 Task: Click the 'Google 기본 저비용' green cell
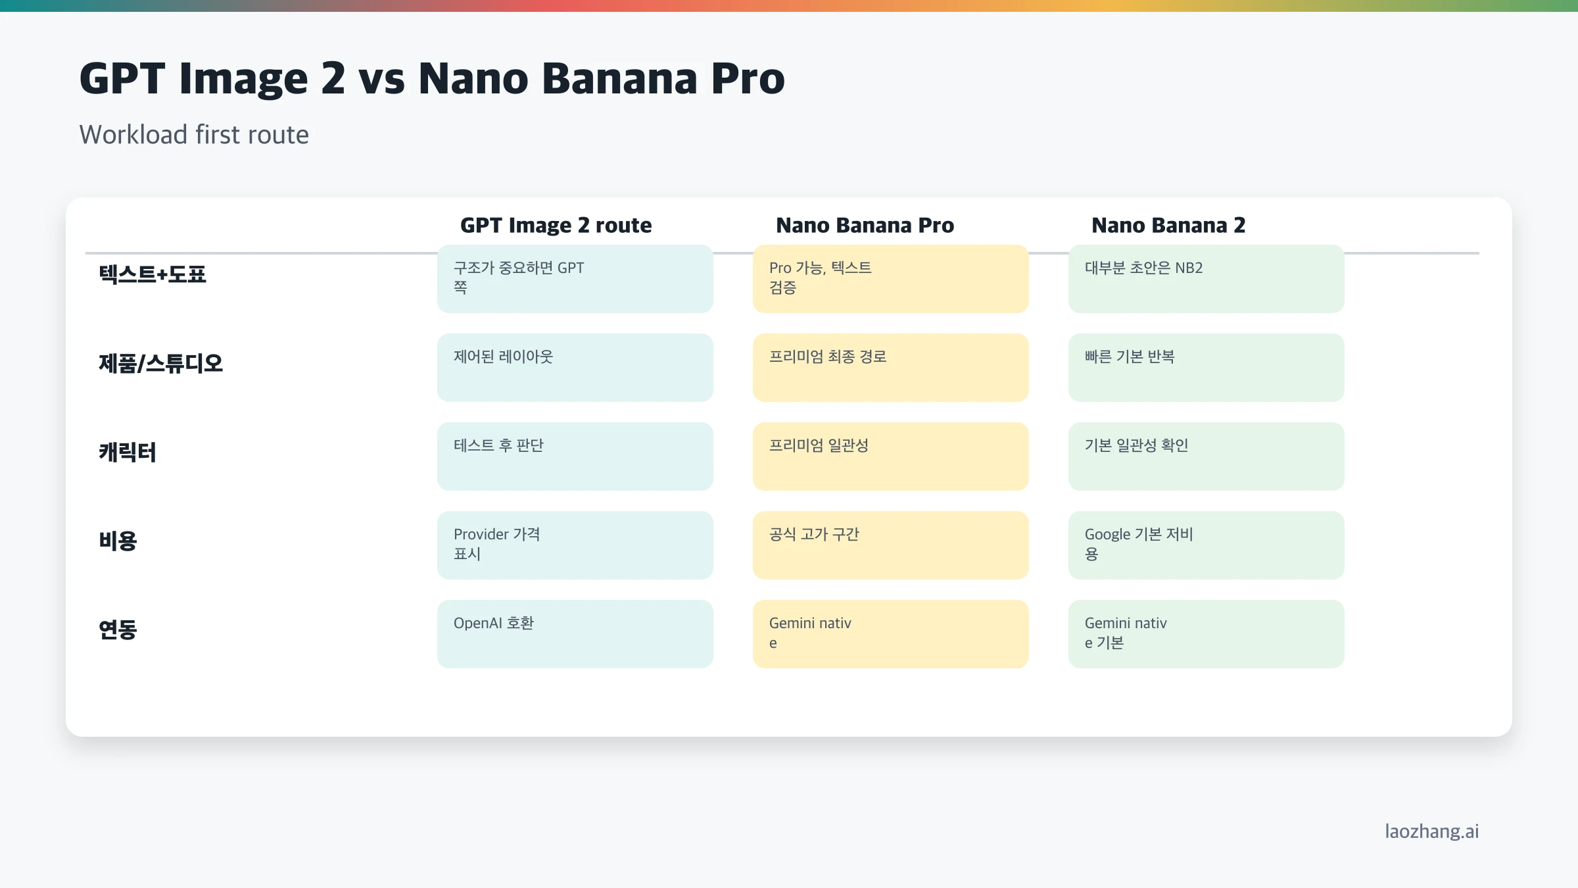click(x=1206, y=545)
